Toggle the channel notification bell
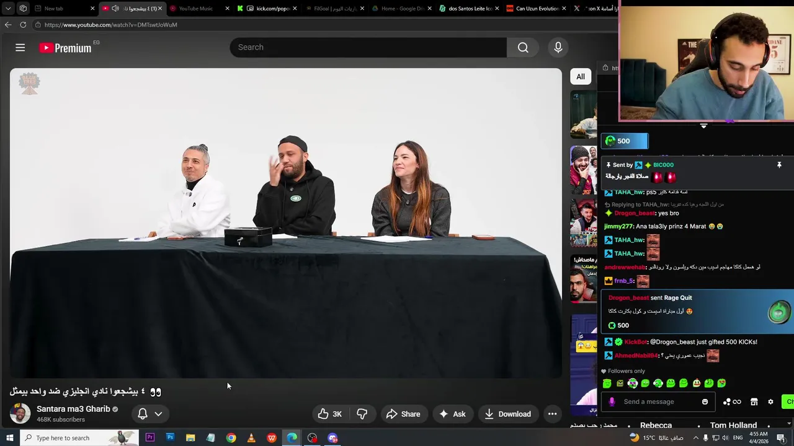Viewport: 794px width, 446px height. click(142, 414)
